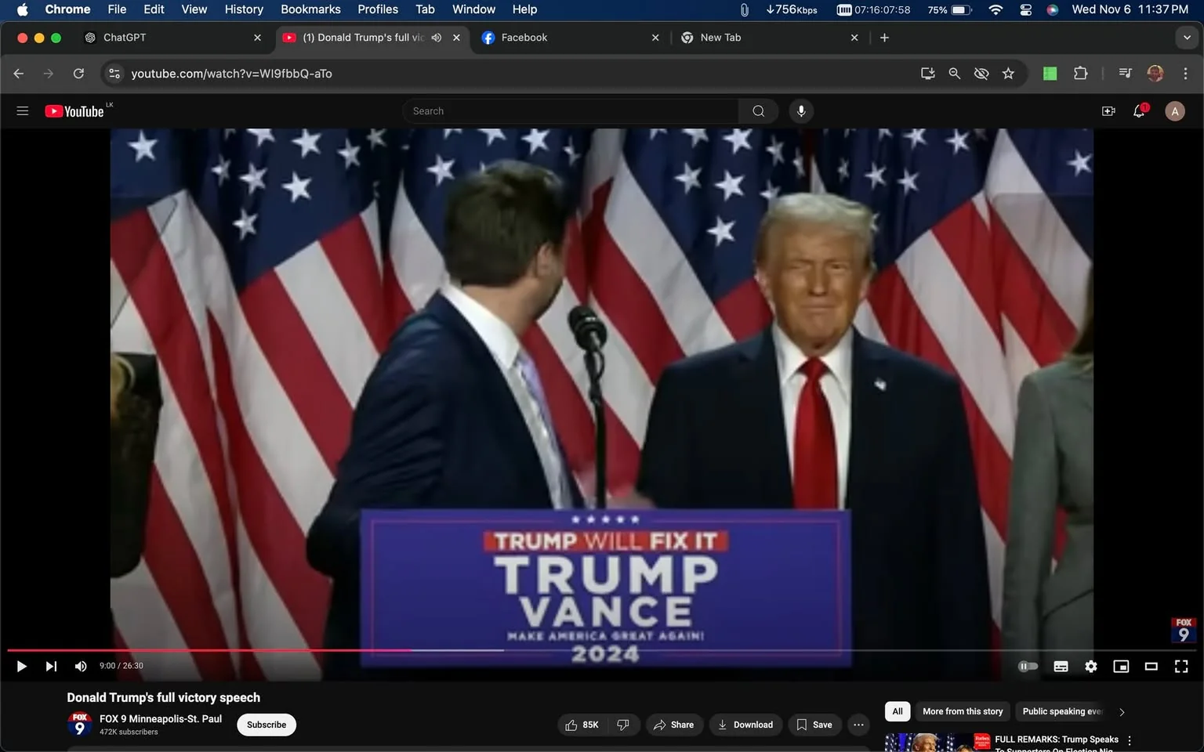The image size is (1204, 752).
Task: Click the search magnifier button
Action: [758, 111]
